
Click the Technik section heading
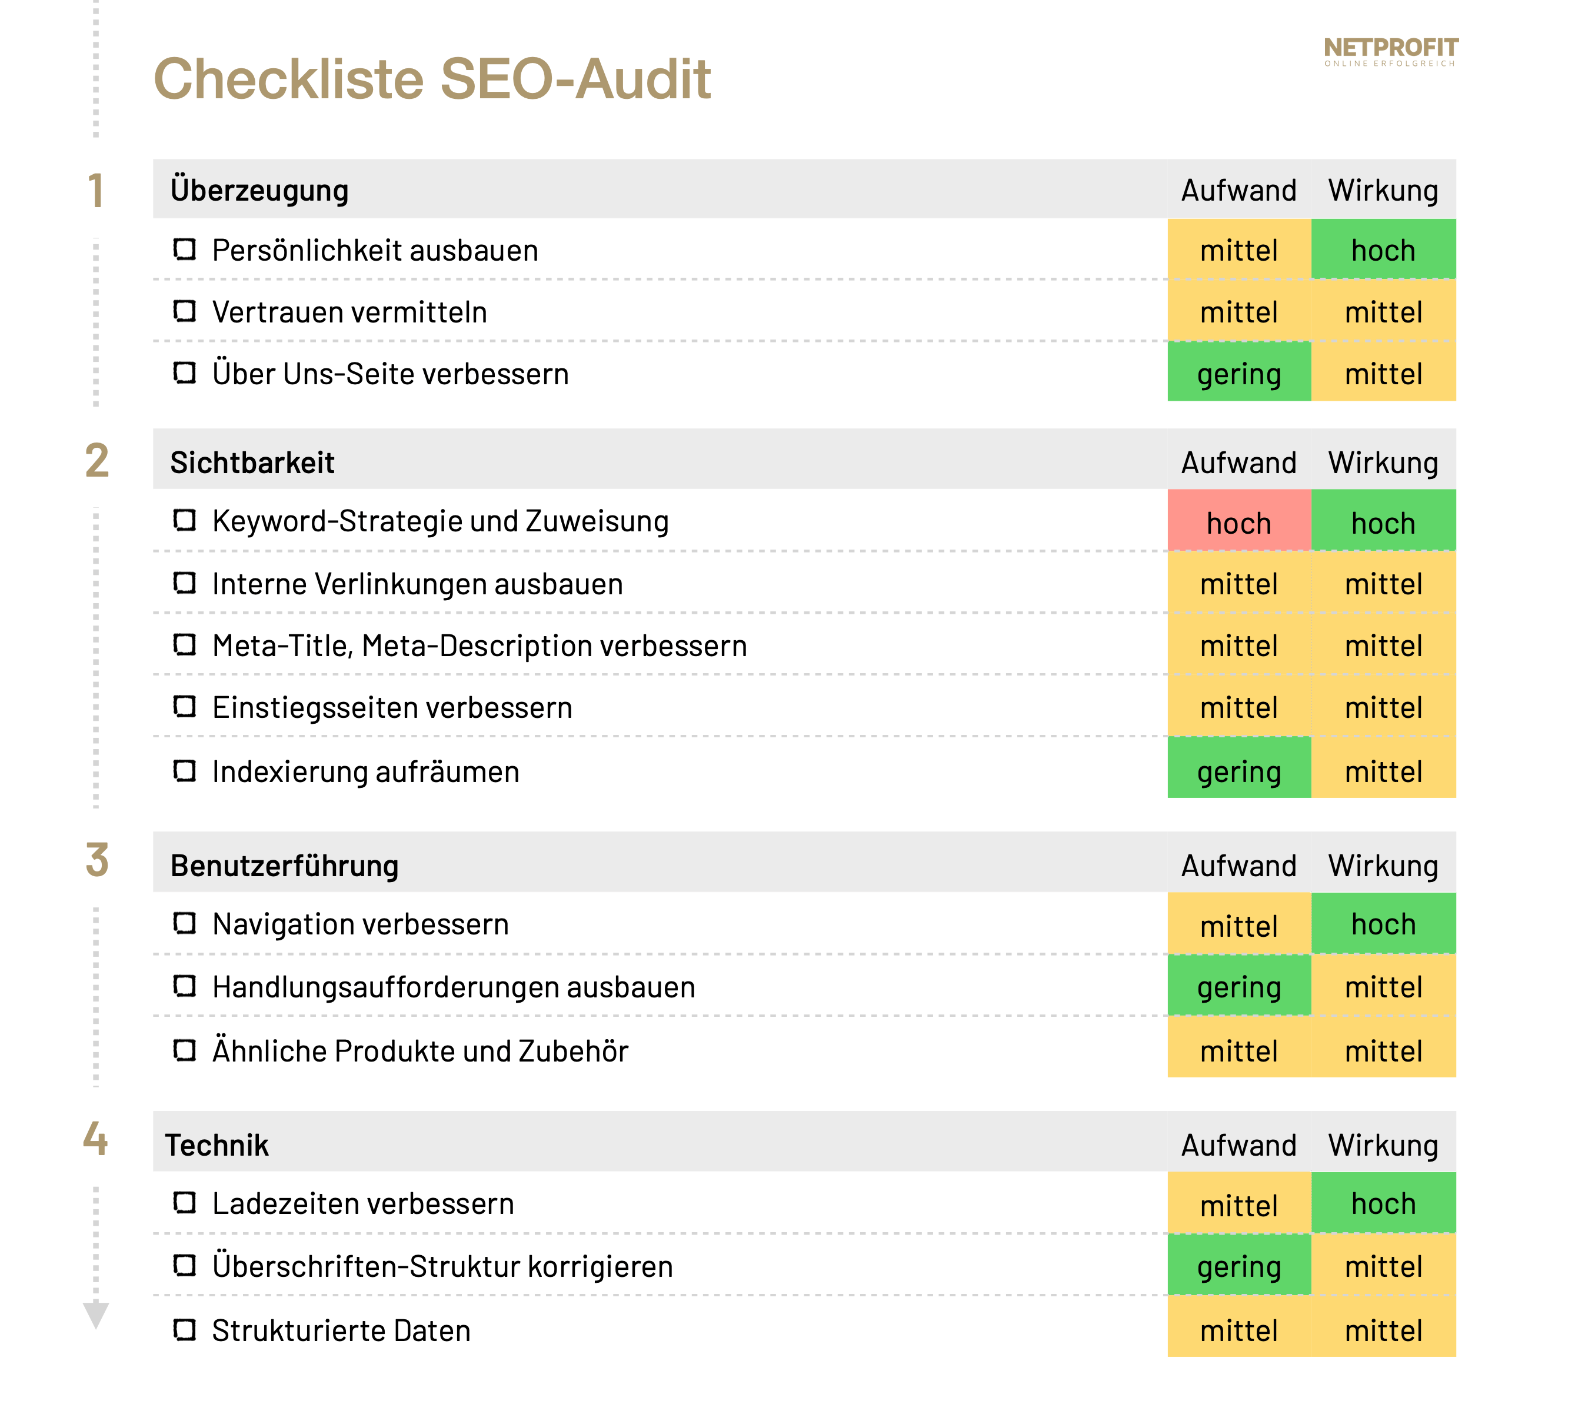(x=217, y=1144)
